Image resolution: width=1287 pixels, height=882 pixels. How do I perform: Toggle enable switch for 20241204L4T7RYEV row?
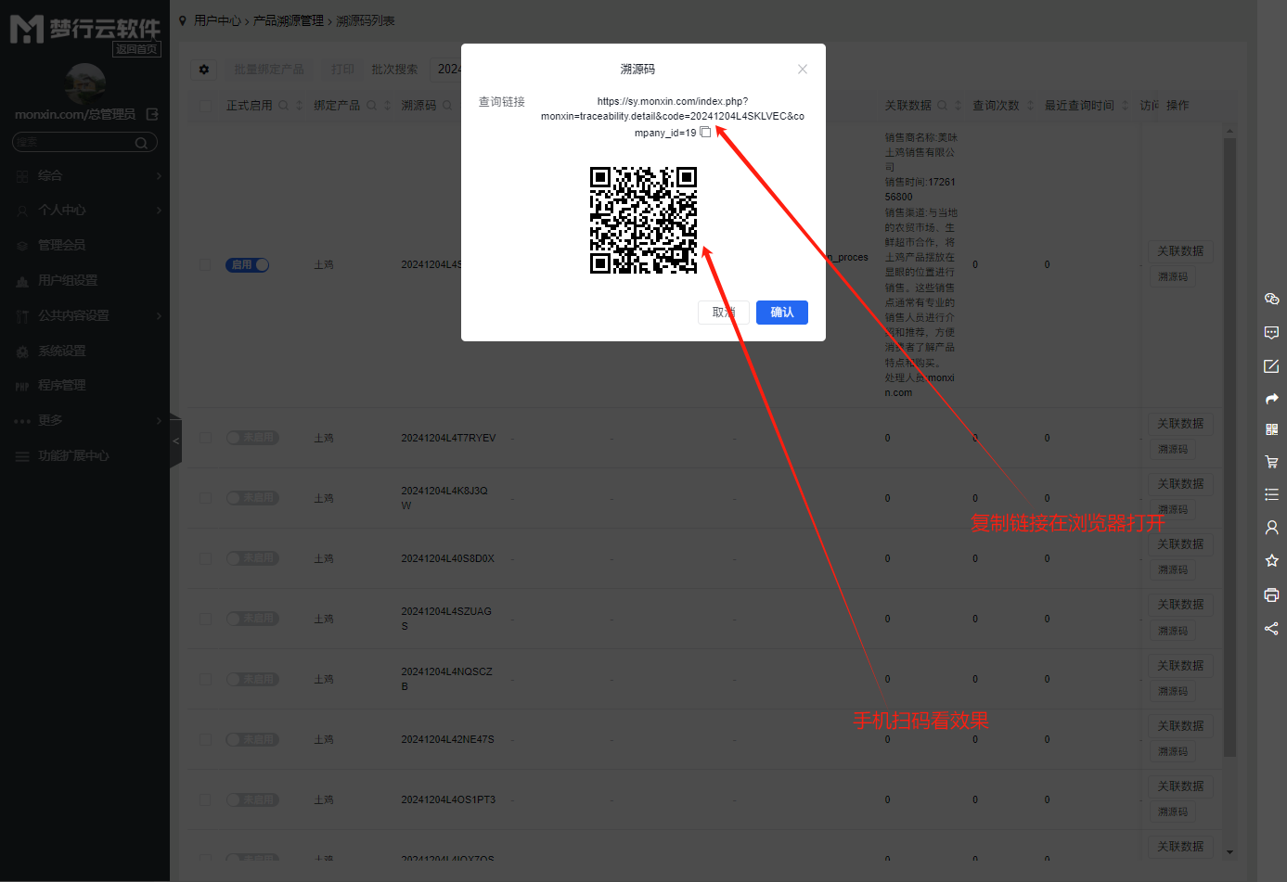[x=252, y=438]
